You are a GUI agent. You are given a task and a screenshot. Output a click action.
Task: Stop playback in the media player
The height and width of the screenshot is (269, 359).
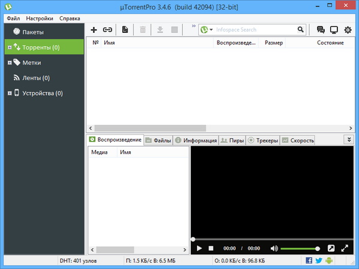[x=211, y=248]
